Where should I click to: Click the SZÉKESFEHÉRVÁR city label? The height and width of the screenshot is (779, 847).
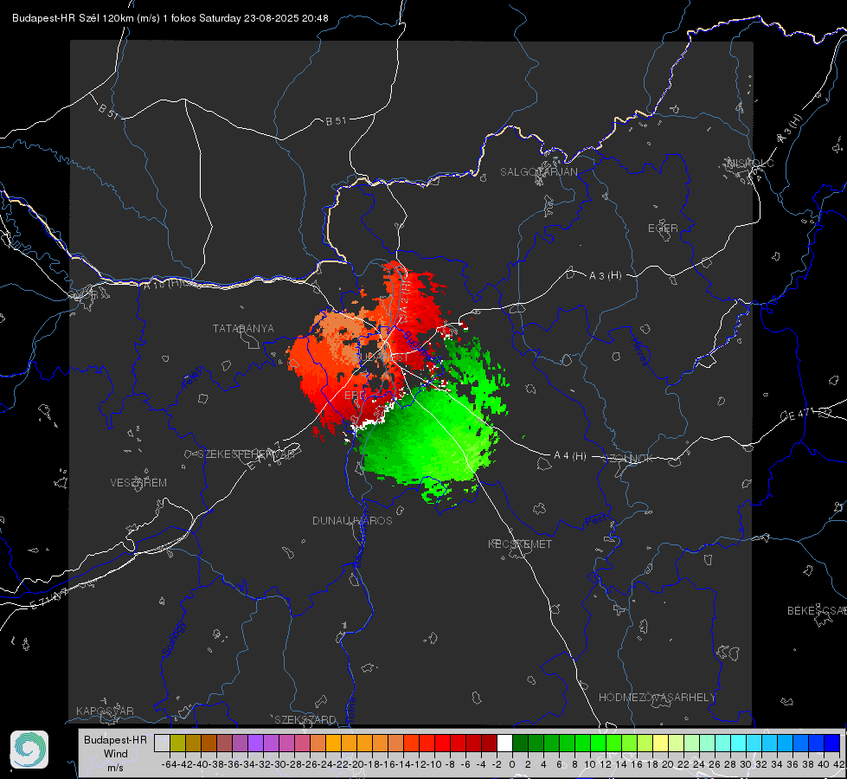point(246,454)
